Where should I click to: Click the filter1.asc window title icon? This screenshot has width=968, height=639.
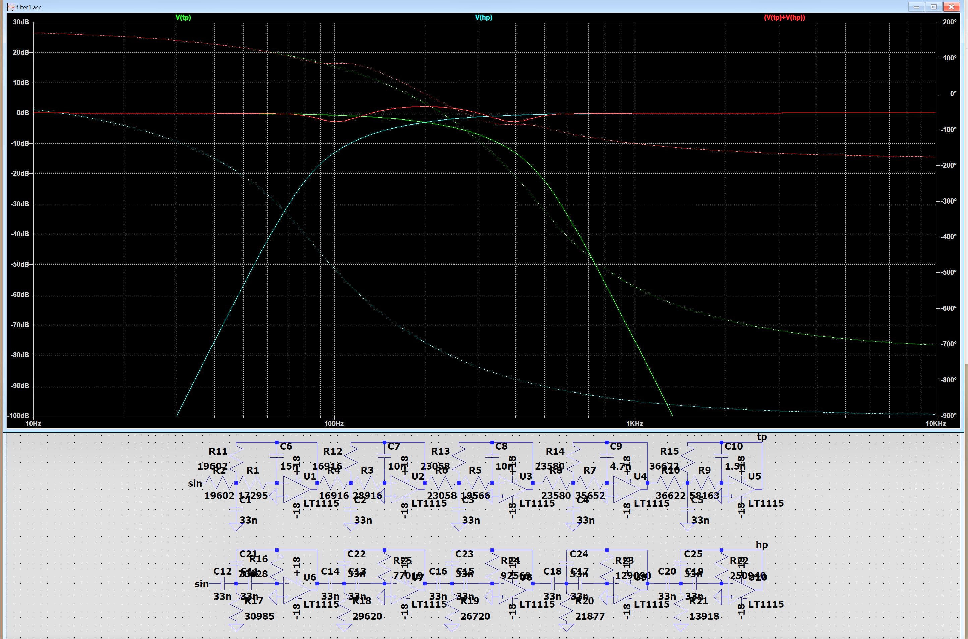(x=11, y=7)
